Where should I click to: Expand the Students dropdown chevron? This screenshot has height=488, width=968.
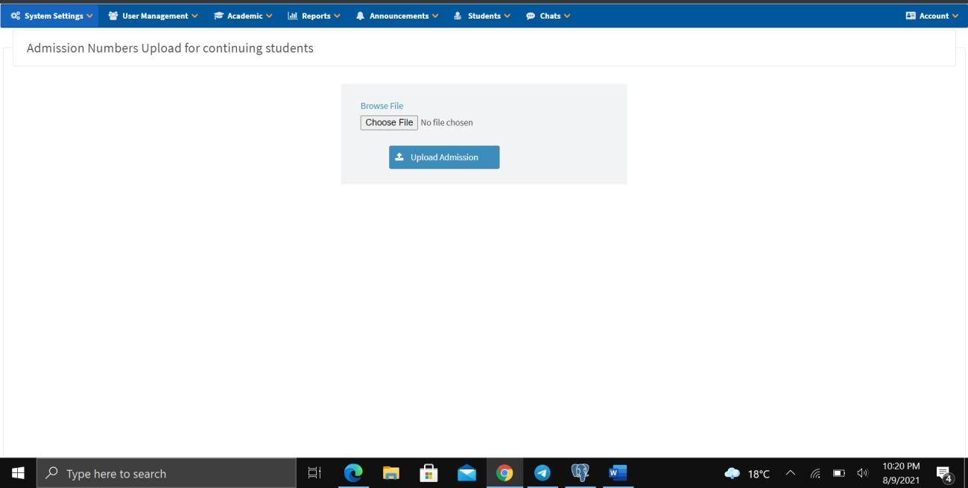click(x=507, y=16)
